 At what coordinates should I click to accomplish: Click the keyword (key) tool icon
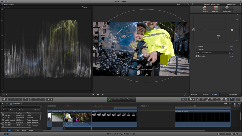click(x=25, y=99)
